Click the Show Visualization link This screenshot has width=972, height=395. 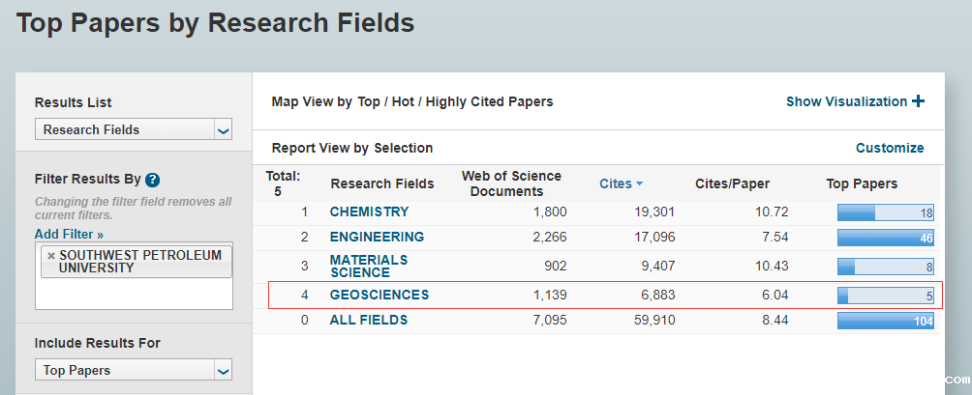(846, 101)
